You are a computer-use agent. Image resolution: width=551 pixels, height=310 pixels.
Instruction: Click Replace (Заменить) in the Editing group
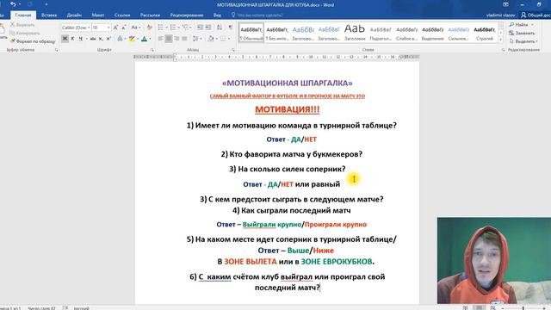click(x=522, y=33)
